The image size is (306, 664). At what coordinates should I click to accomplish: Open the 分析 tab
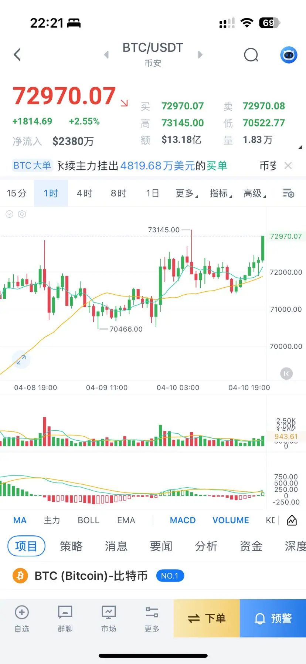coord(206,546)
